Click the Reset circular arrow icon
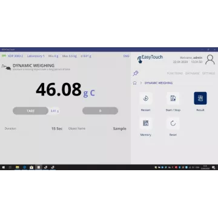 173,124
